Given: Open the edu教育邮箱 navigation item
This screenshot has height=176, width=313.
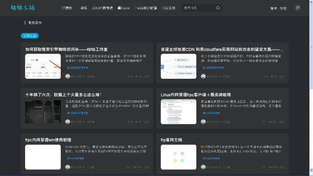Looking at the screenshot, I should [145, 8].
